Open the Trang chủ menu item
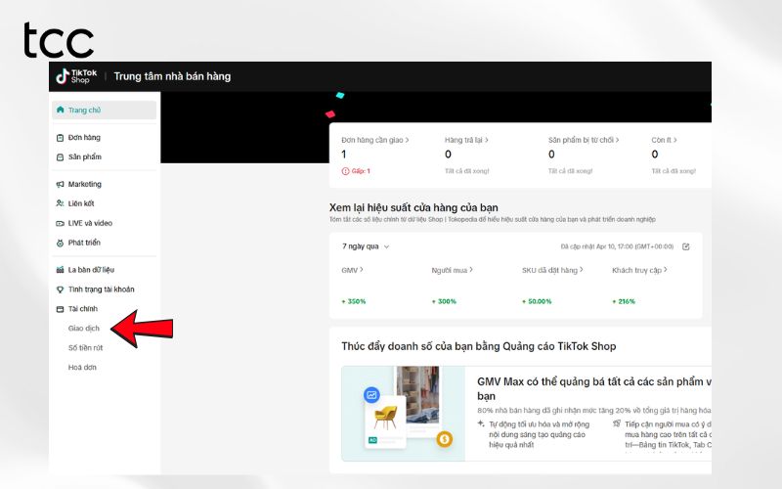The height and width of the screenshot is (489, 782). (104, 110)
